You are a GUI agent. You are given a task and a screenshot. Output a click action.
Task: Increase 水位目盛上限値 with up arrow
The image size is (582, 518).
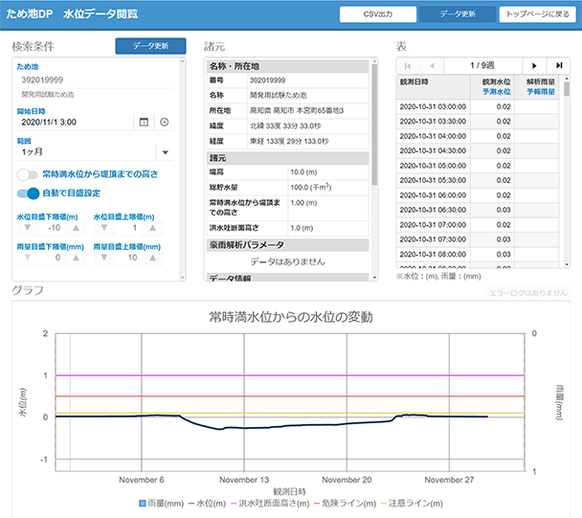[152, 228]
